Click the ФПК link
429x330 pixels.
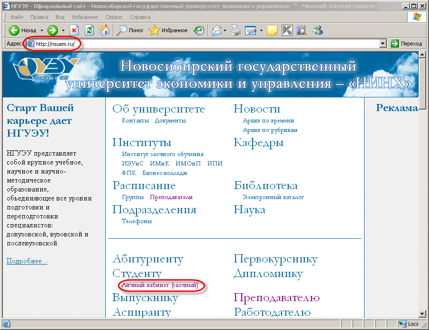click(x=129, y=173)
